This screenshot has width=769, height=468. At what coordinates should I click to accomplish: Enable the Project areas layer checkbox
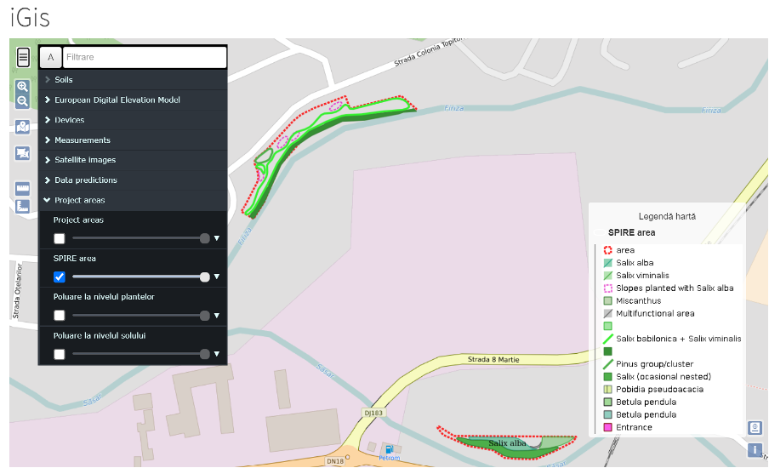pos(60,239)
